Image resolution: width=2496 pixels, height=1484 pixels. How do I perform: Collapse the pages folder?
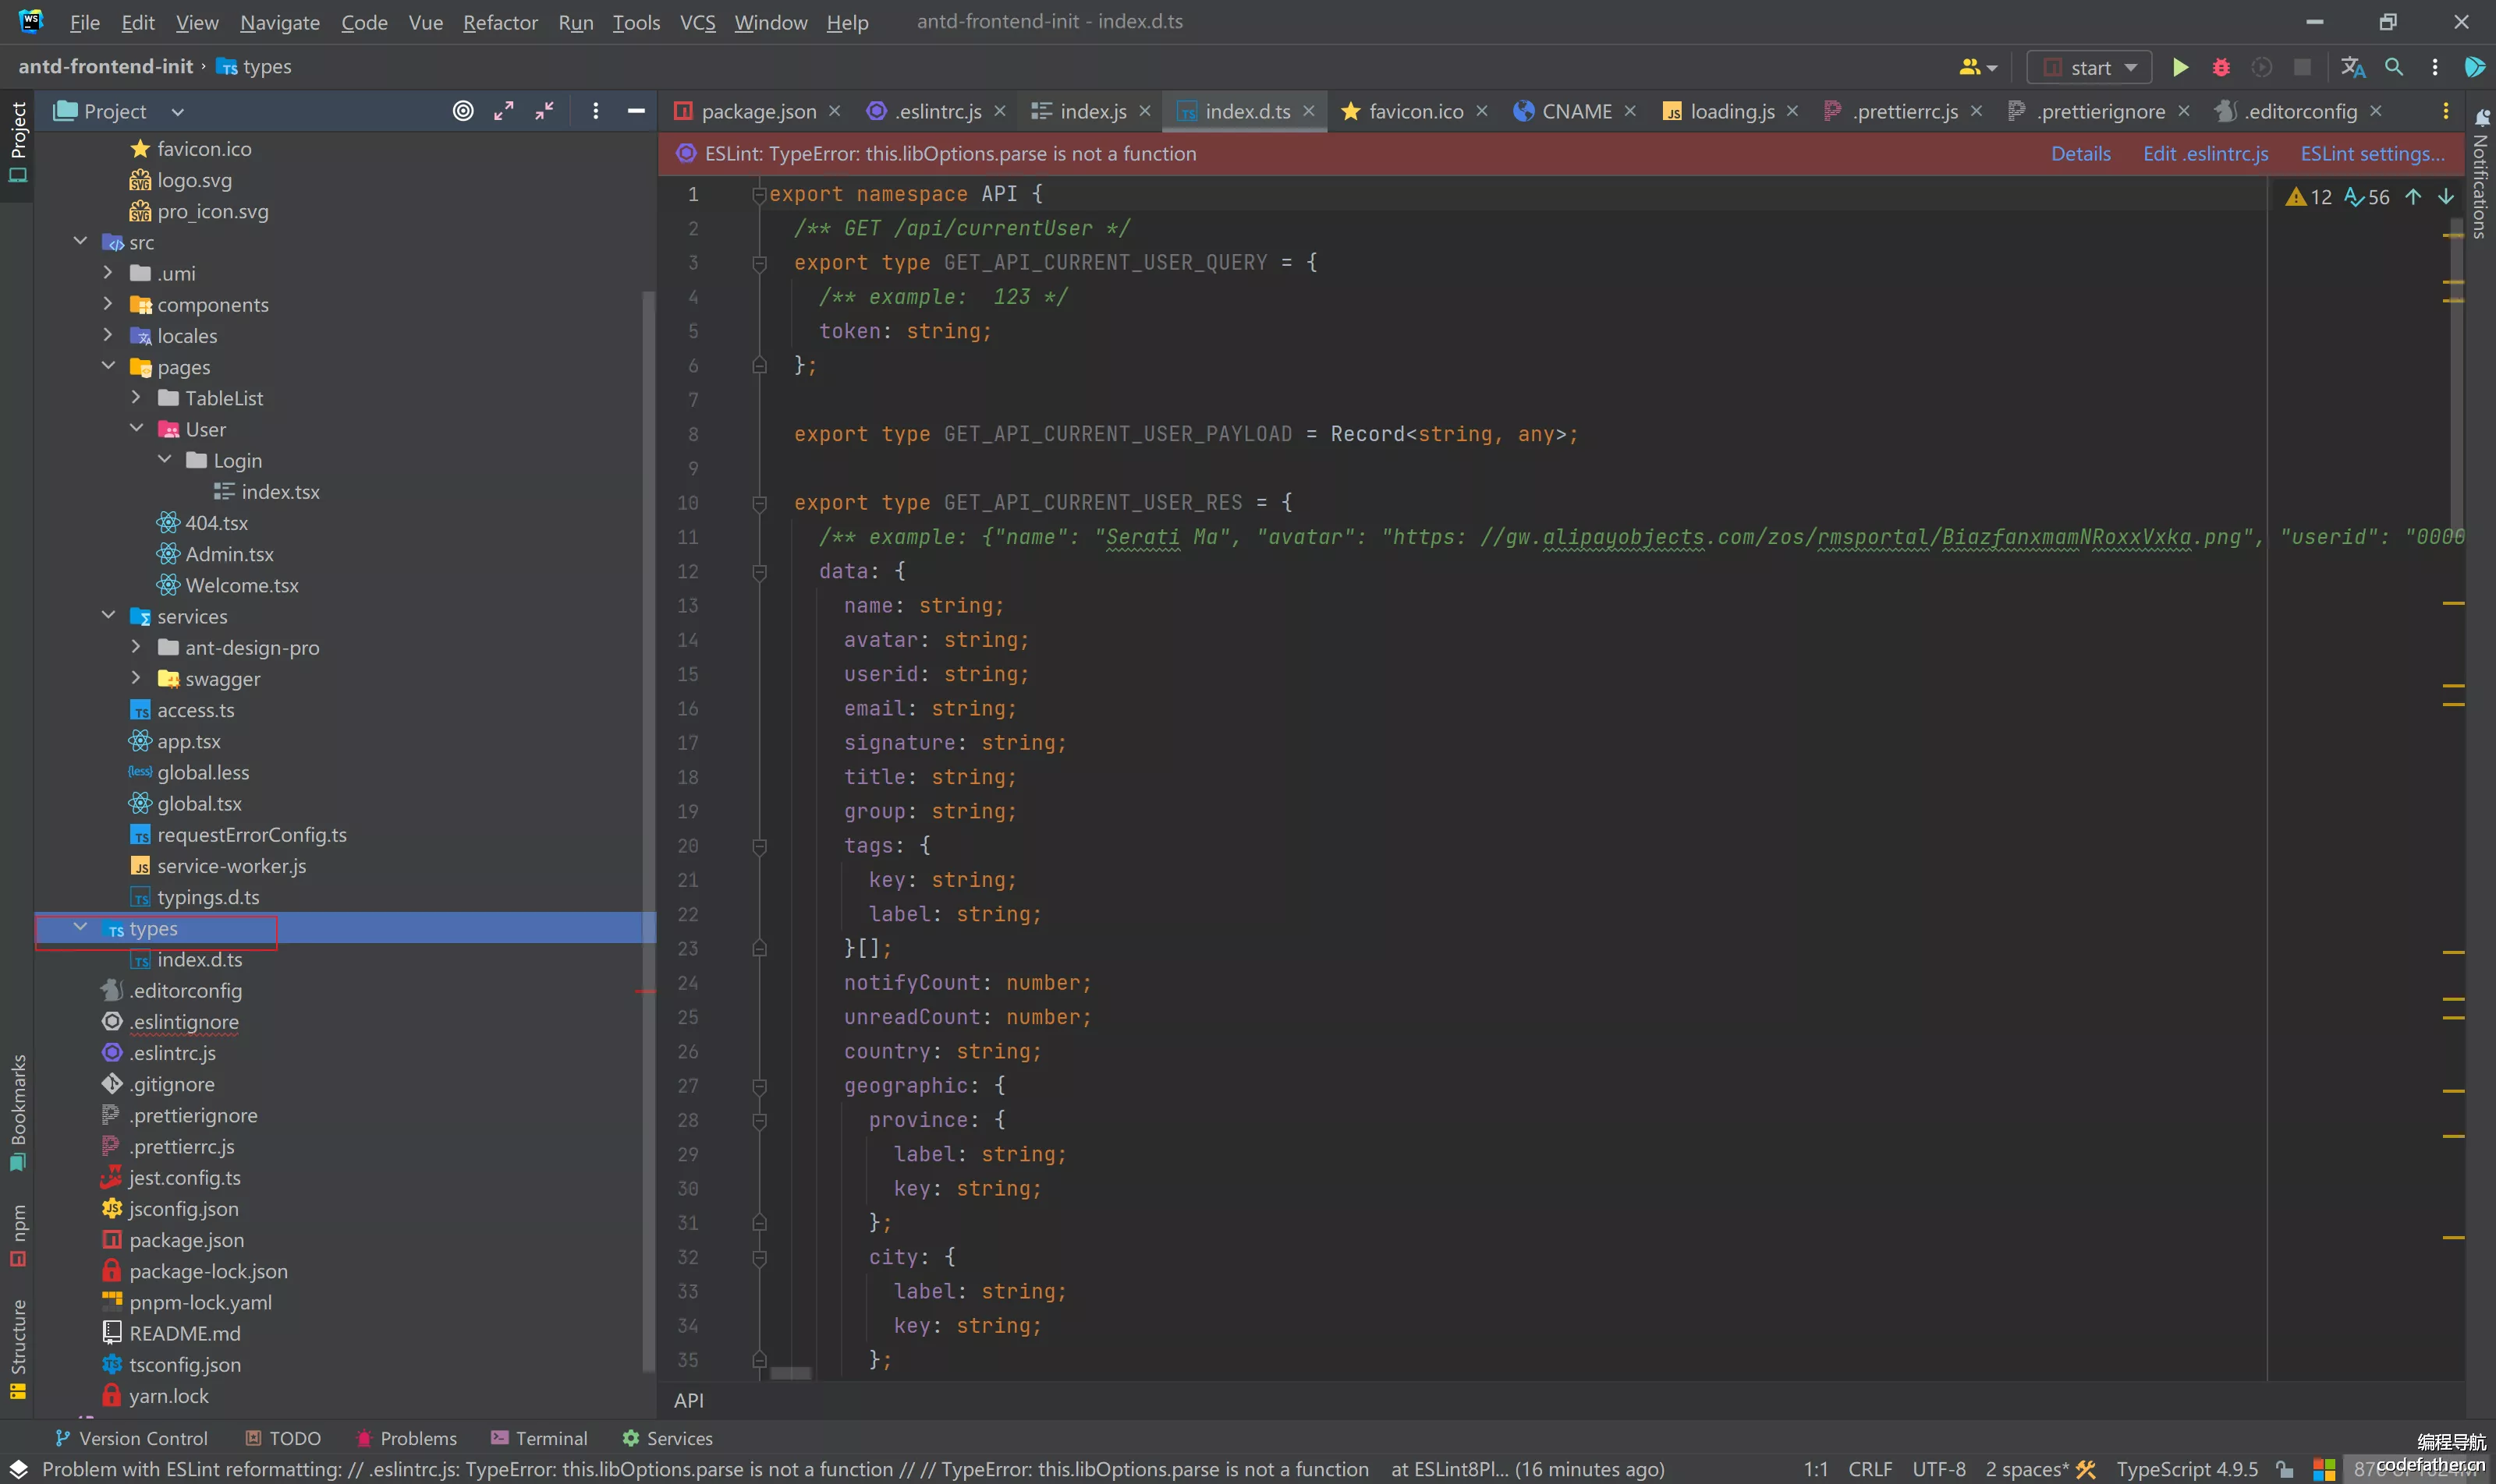108,366
